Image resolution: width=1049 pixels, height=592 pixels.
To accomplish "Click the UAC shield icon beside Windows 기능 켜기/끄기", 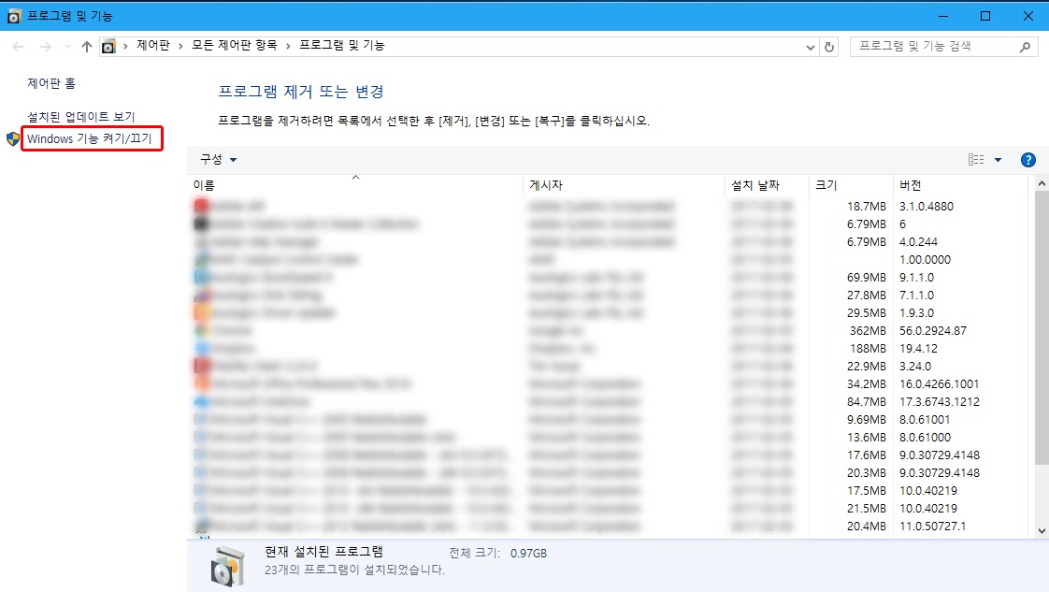I will tap(13, 138).
